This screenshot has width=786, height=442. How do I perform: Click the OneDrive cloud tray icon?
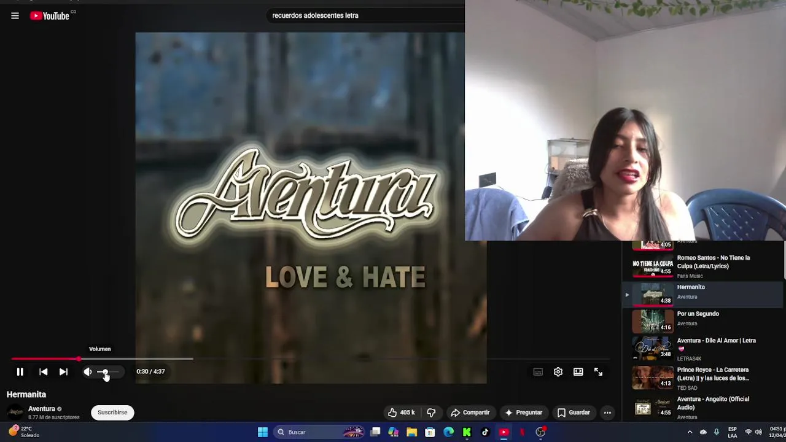[x=703, y=432]
